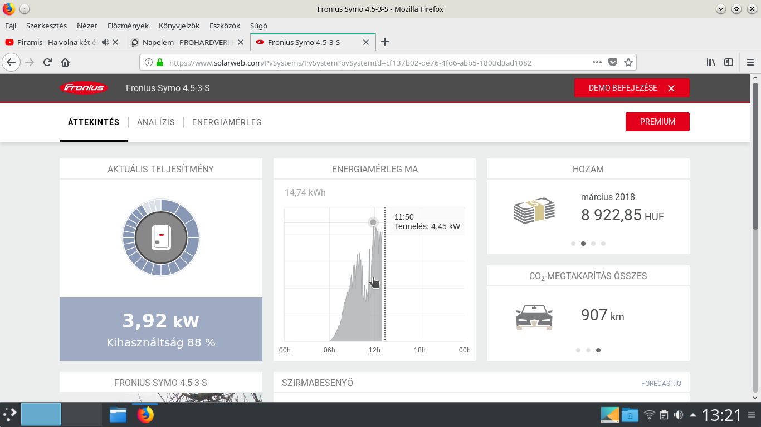Select second dot in CO2 savings card
Image resolution: width=761 pixels, height=427 pixels.
tap(588, 350)
